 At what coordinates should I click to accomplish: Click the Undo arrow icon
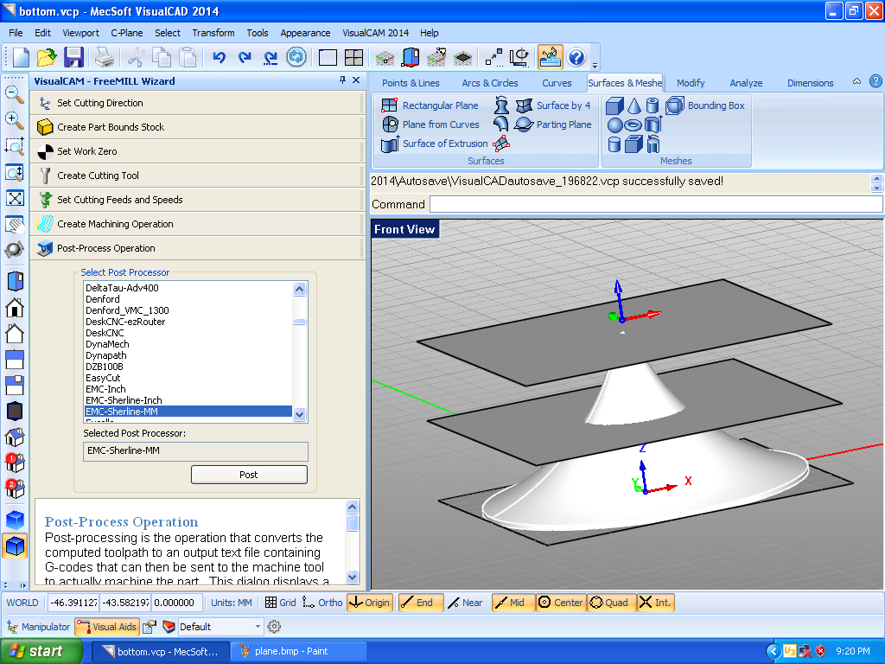(219, 57)
